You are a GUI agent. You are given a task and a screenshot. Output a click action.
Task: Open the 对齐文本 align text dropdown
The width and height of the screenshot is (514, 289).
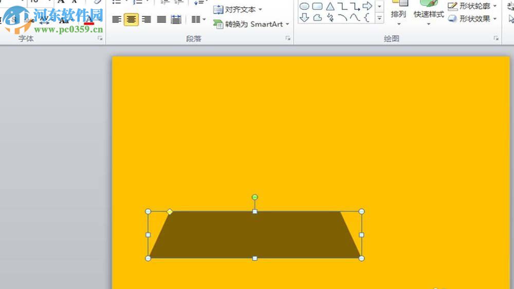(237, 9)
